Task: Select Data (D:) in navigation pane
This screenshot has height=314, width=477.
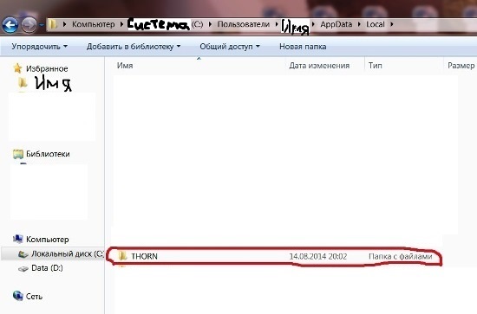Action: coord(47,268)
